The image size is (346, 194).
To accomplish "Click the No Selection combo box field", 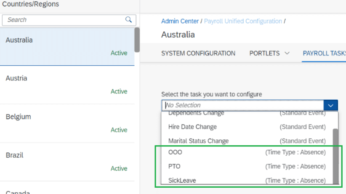I will pyautogui.click(x=242, y=105).
